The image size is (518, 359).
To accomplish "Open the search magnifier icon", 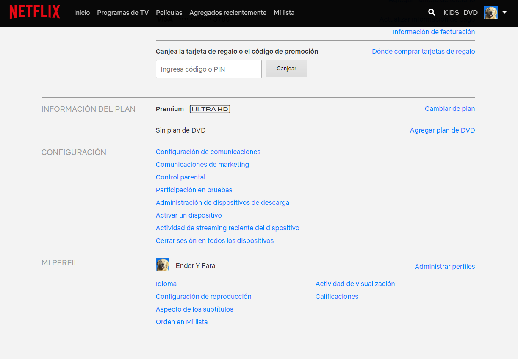I will 432,13.
